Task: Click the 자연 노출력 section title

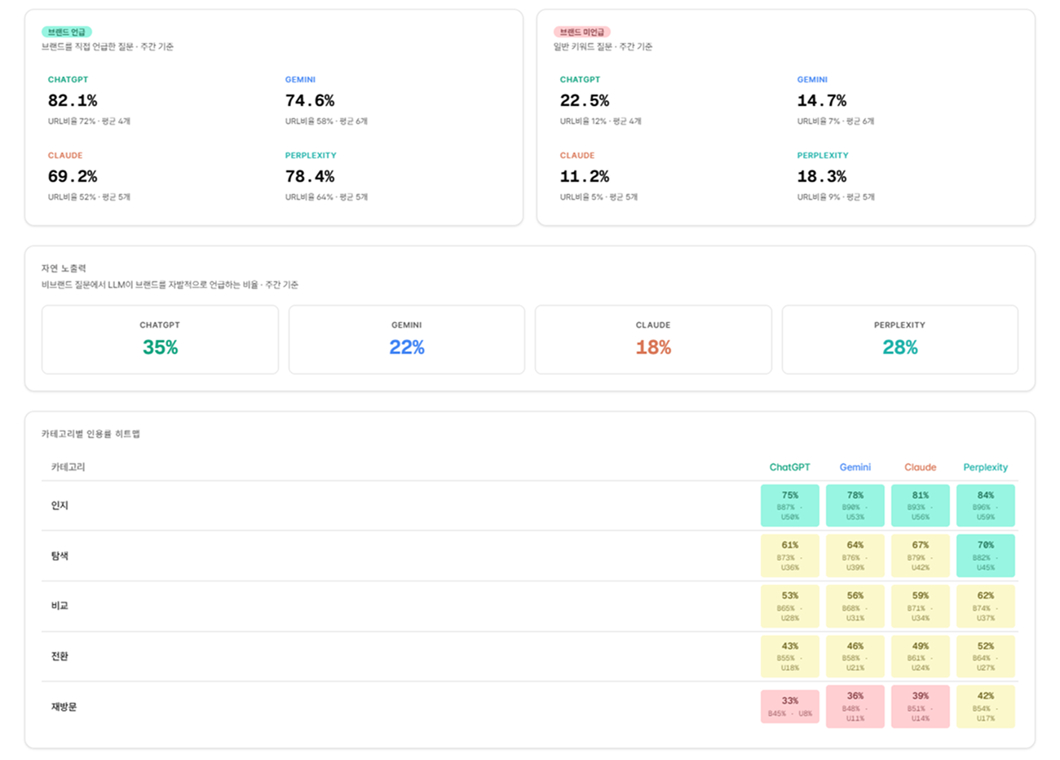Action: tap(64, 268)
